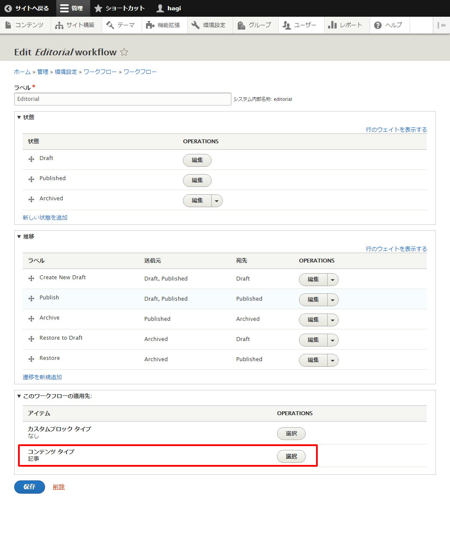Collapse このワークフローの適用先 section
This screenshot has width=450, height=534.
tap(55, 396)
